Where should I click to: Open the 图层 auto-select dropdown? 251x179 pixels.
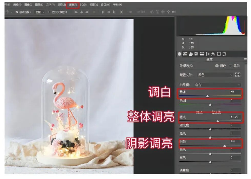pyautogui.click(x=40, y=12)
